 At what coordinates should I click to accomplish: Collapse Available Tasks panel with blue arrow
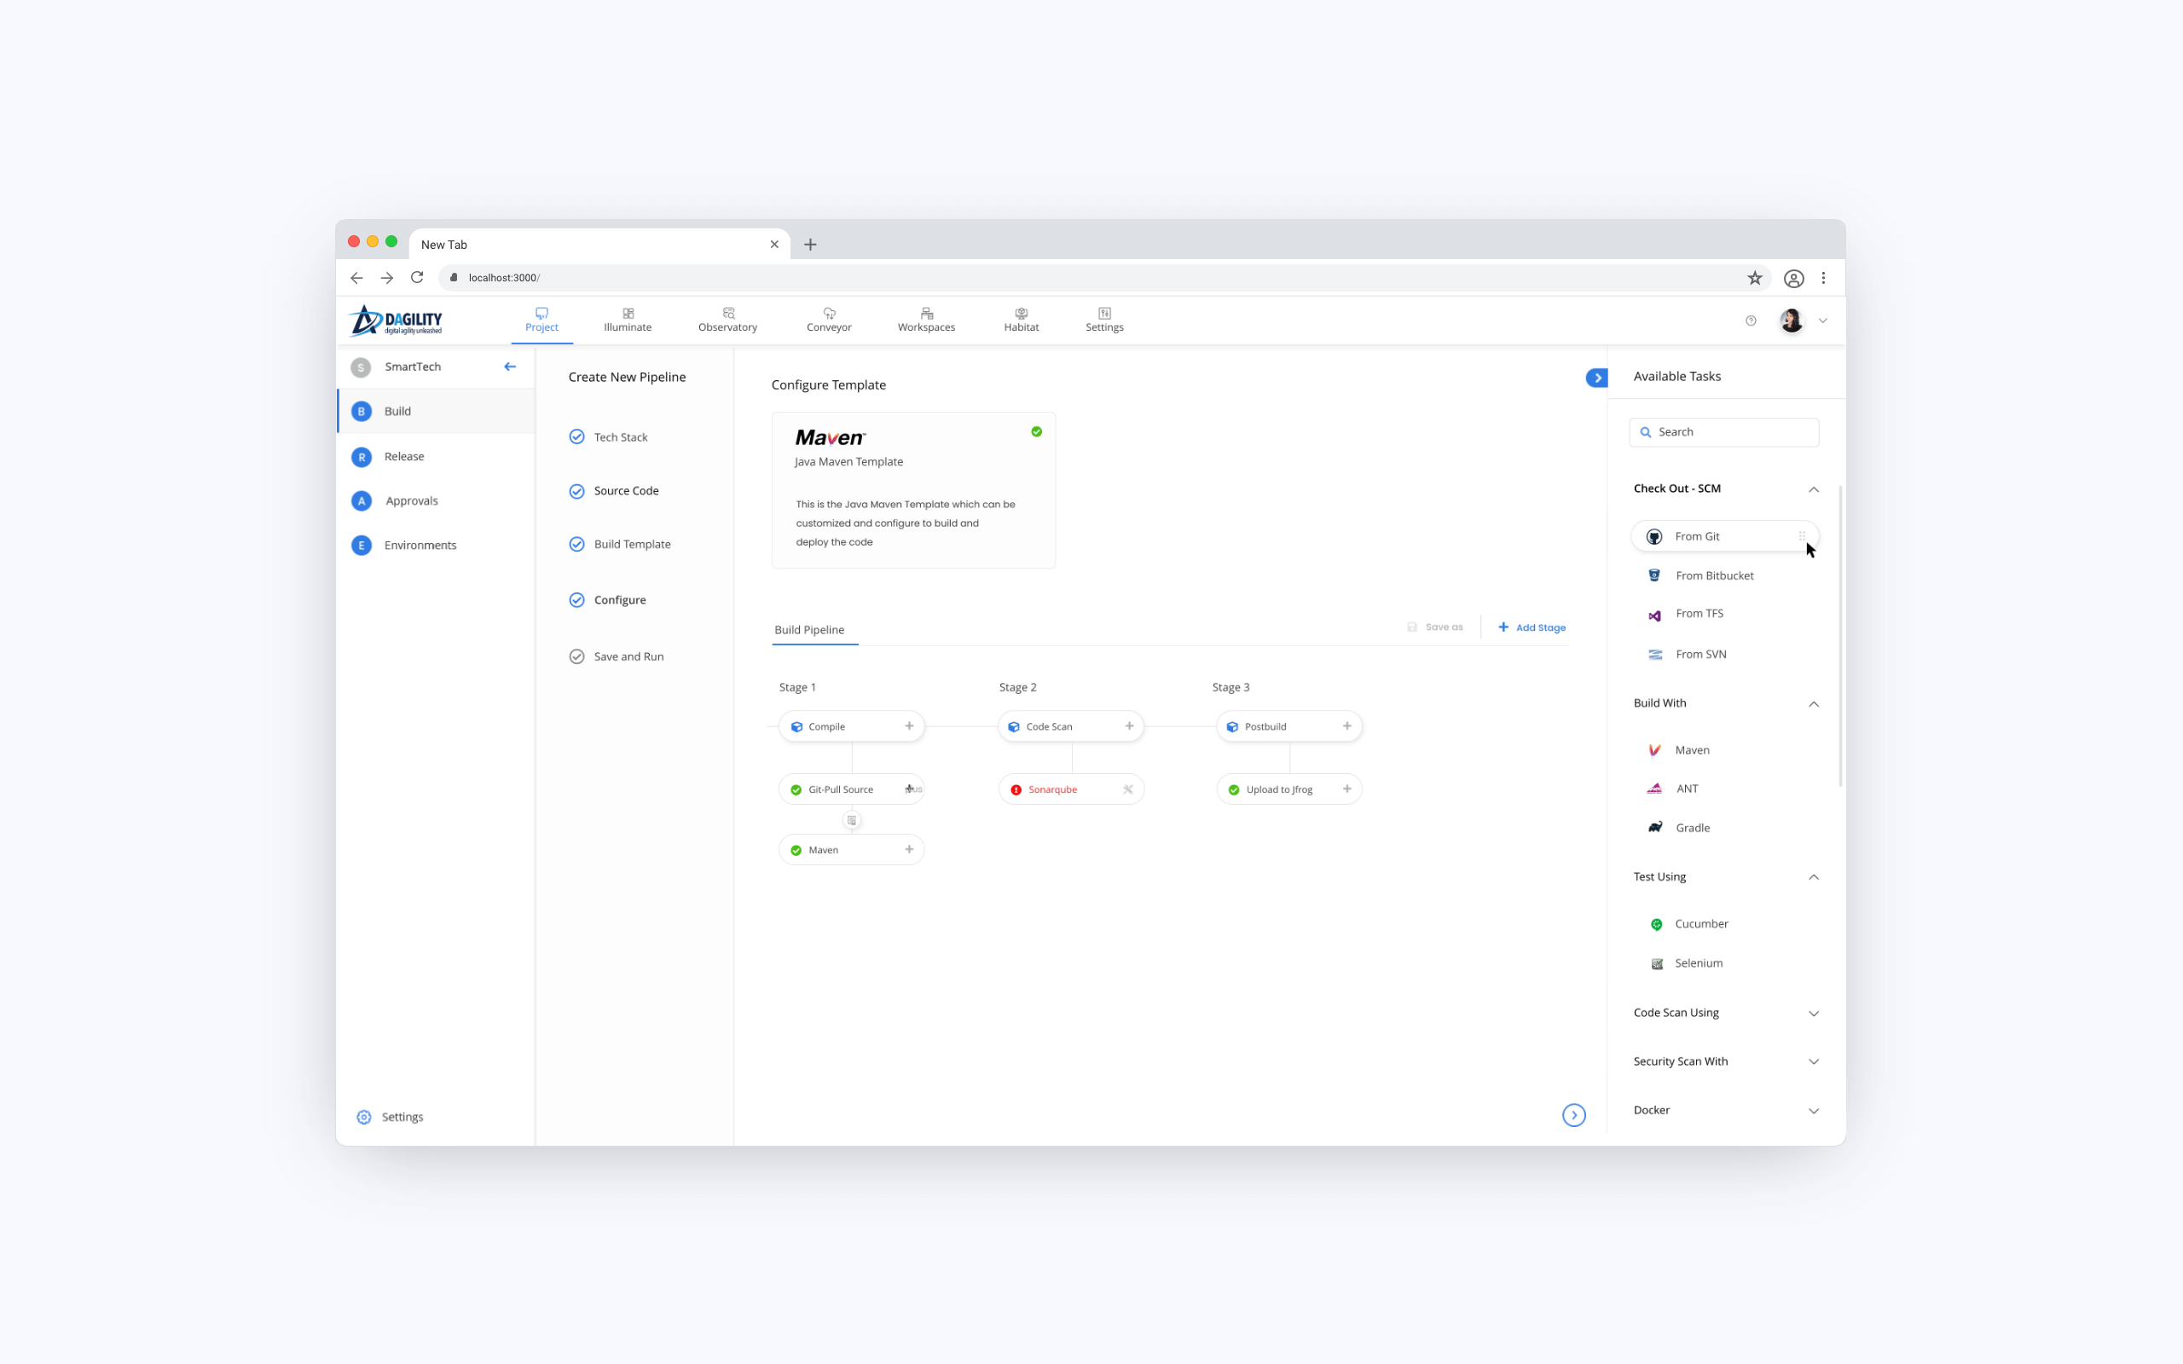[1596, 378]
